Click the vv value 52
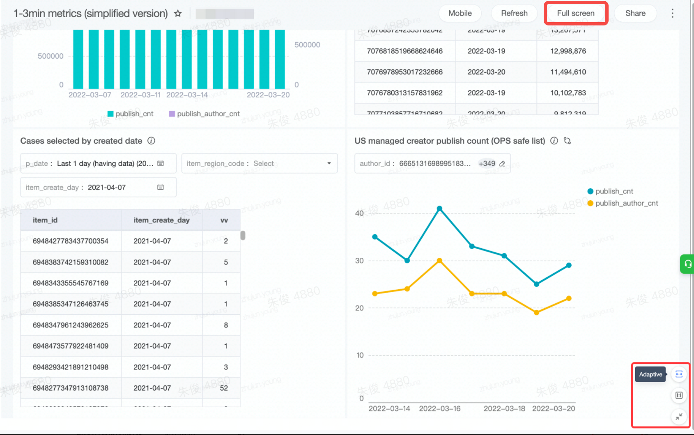The width and height of the screenshot is (694, 435). 224,388
